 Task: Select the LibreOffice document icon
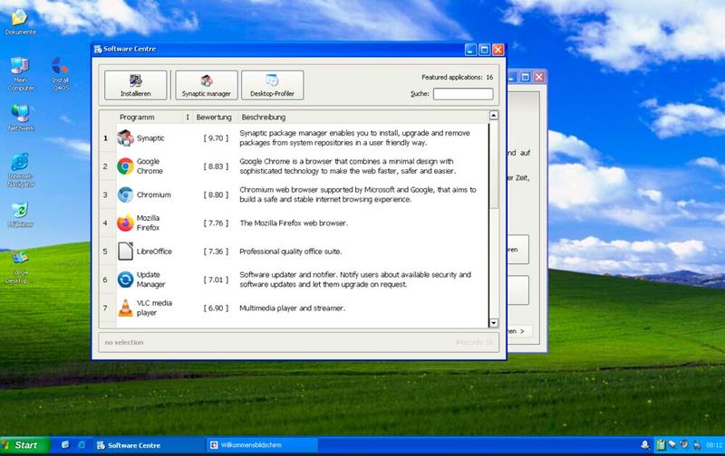pos(125,252)
